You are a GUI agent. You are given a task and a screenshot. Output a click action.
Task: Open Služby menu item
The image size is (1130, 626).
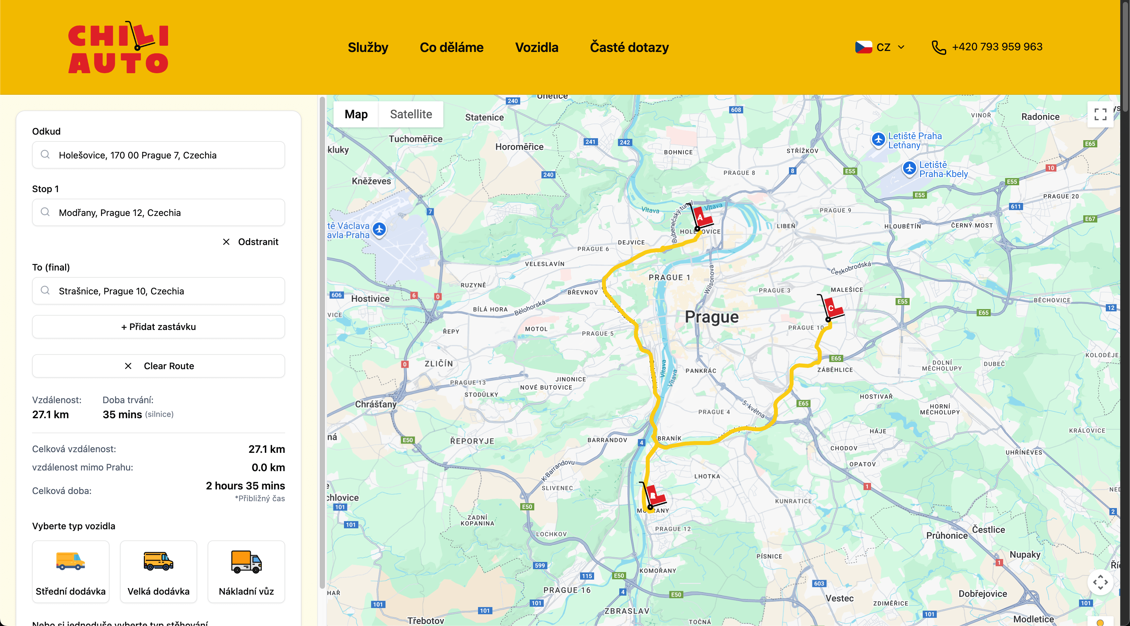(368, 47)
